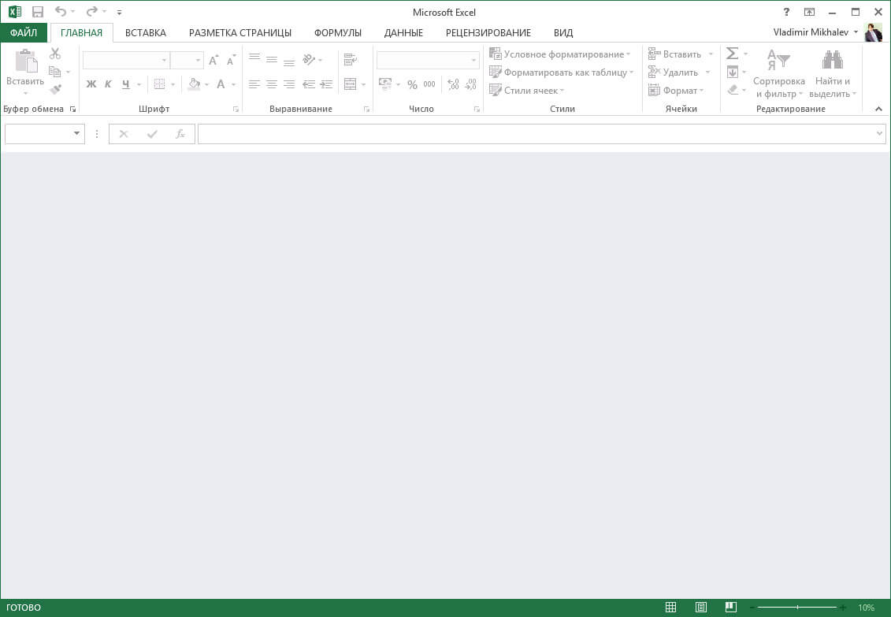Click the Top Align icon

(254, 58)
